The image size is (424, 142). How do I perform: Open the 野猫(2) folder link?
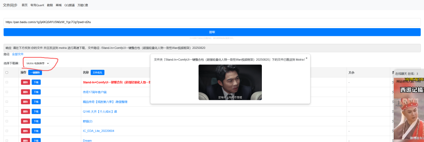click(x=88, y=121)
